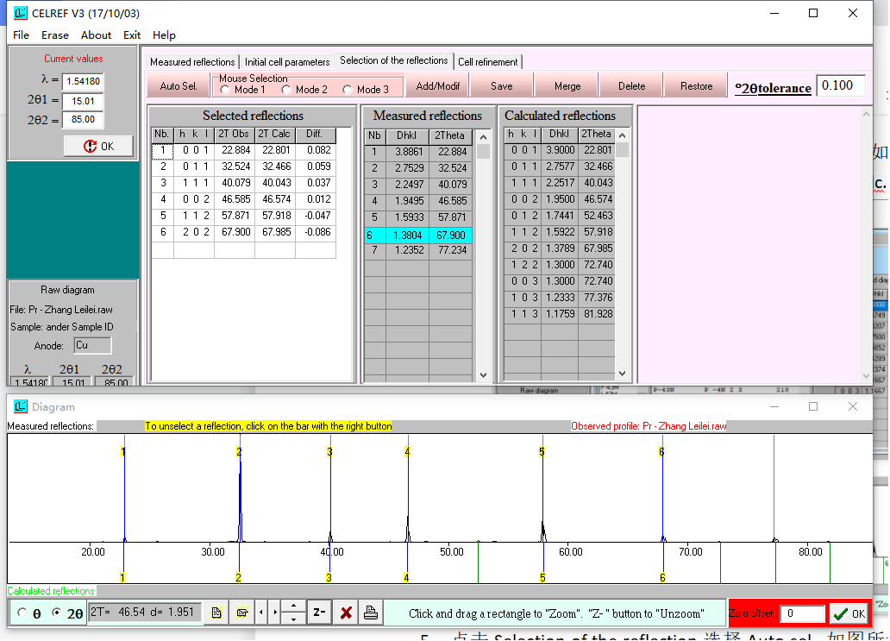Click the copy diagram icon in bottom toolbar
The width and height of the screenshot is (890, 641).
click(216, 613)
